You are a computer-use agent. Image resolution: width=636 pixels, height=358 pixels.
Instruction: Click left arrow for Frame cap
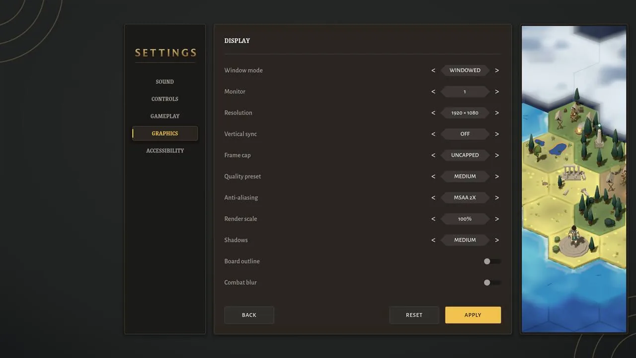pos(433,155)
